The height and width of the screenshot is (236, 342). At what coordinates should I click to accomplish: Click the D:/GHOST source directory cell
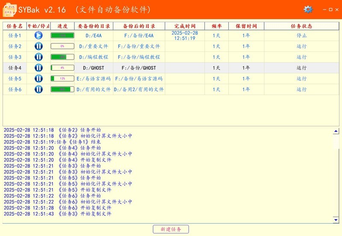point(94,68)
